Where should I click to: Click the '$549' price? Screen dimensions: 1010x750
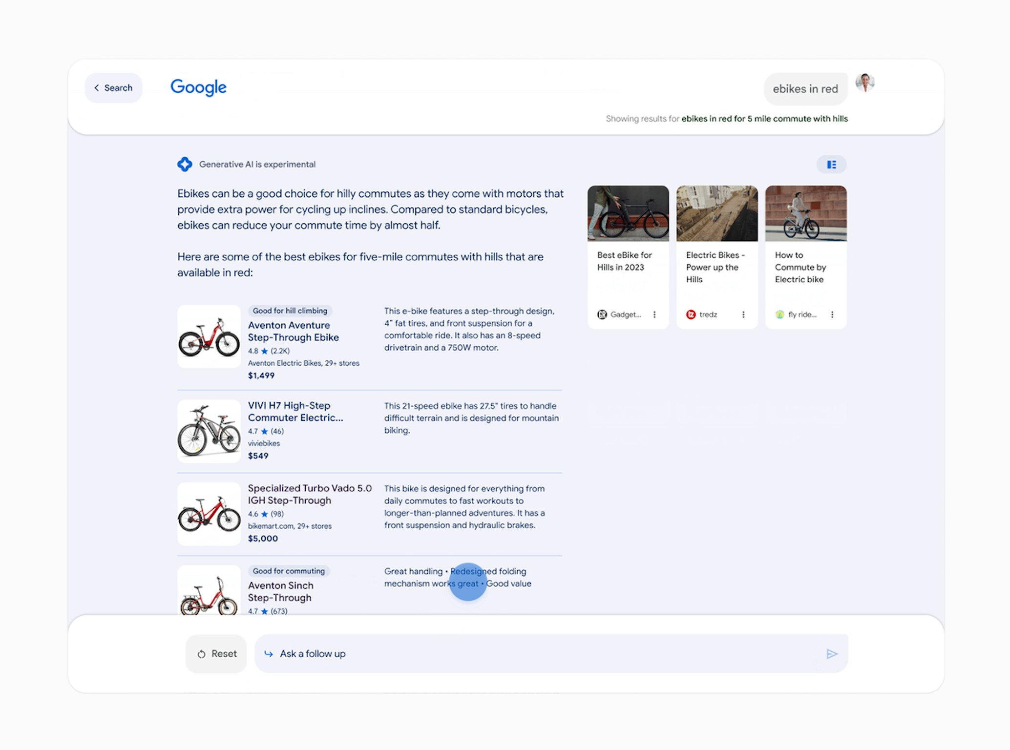(x=258, y=456)
